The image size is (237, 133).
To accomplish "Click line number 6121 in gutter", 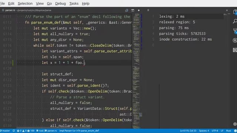I will point(7,74).
